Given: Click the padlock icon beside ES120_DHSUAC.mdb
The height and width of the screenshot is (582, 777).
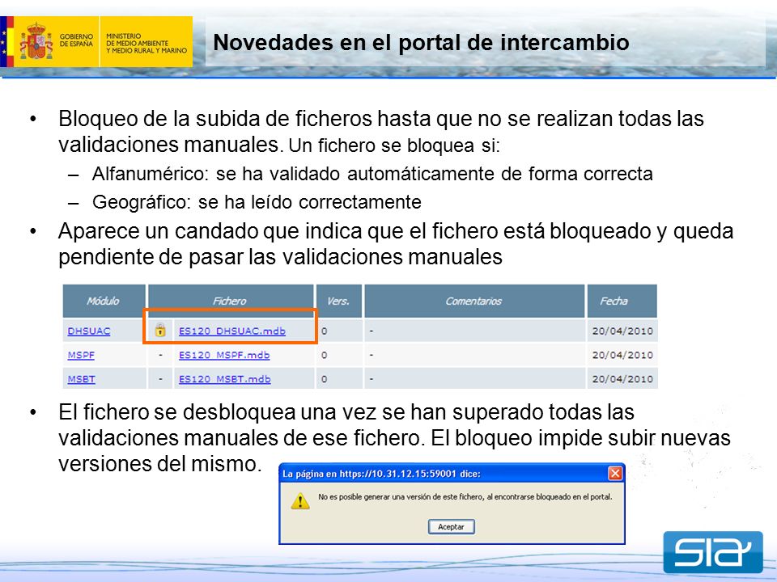Looking at the screenshot, I should coord(160,330).
